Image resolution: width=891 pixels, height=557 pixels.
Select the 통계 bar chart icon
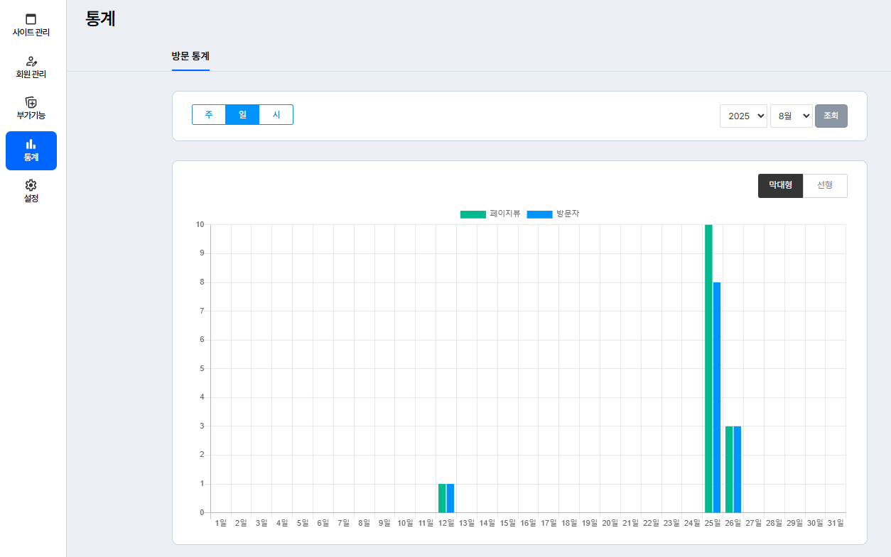point(31,144)
